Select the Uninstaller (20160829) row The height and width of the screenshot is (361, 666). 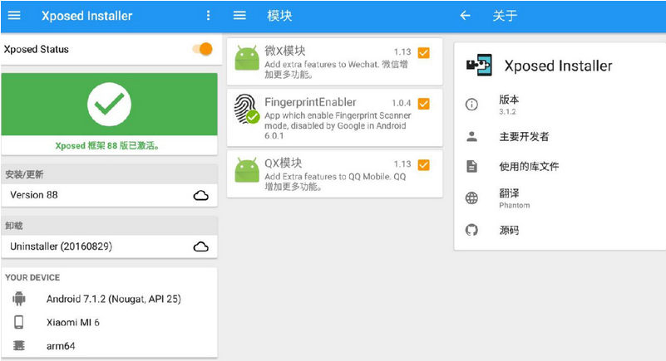point(109,246)
